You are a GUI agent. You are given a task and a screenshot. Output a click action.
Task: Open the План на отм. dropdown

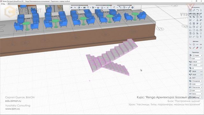pyautogui.click(x=197, y=87)
